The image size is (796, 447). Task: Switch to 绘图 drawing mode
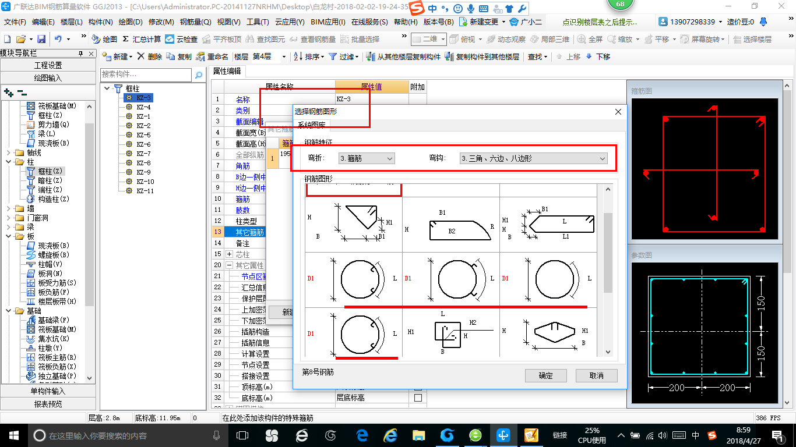click(x=104, y=39)
